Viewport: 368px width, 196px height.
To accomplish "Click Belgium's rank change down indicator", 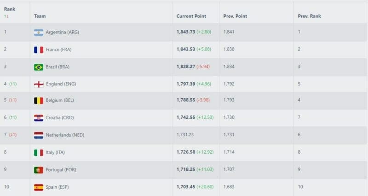I will point(13,101).
